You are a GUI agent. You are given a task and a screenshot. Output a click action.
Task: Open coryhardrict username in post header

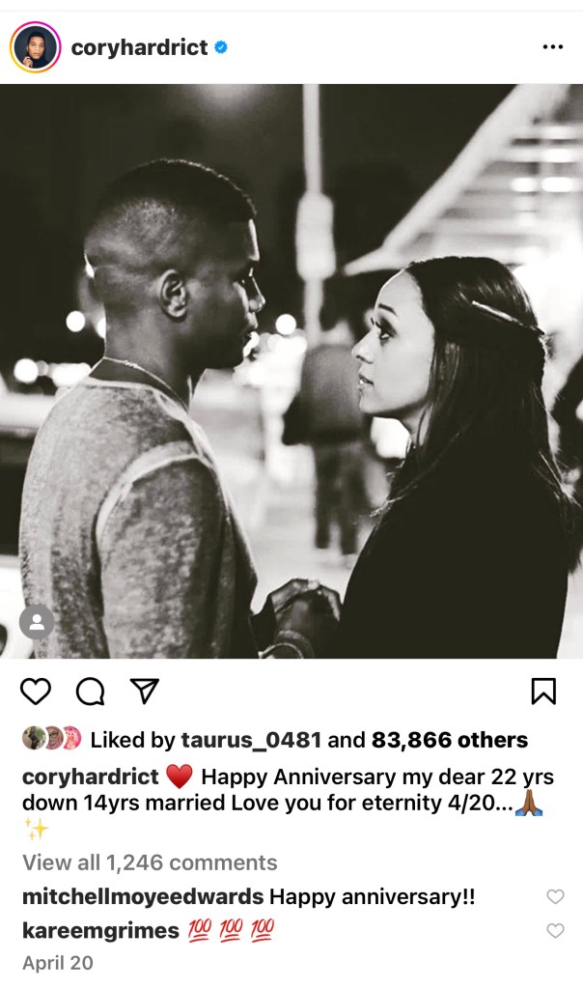(139, 47)
